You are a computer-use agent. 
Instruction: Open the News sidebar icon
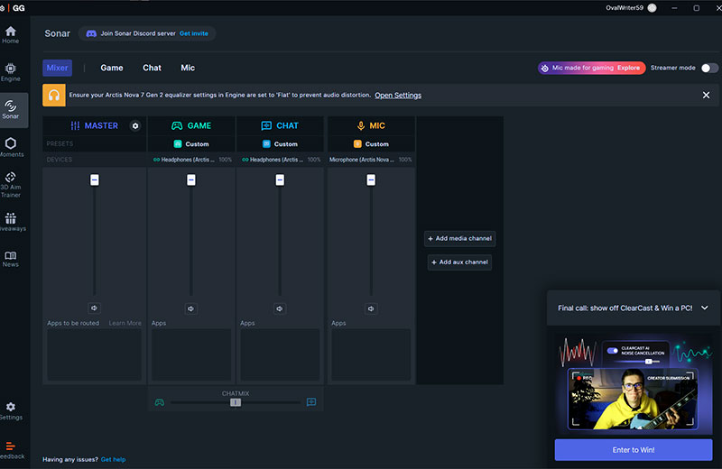pos(11,259)
